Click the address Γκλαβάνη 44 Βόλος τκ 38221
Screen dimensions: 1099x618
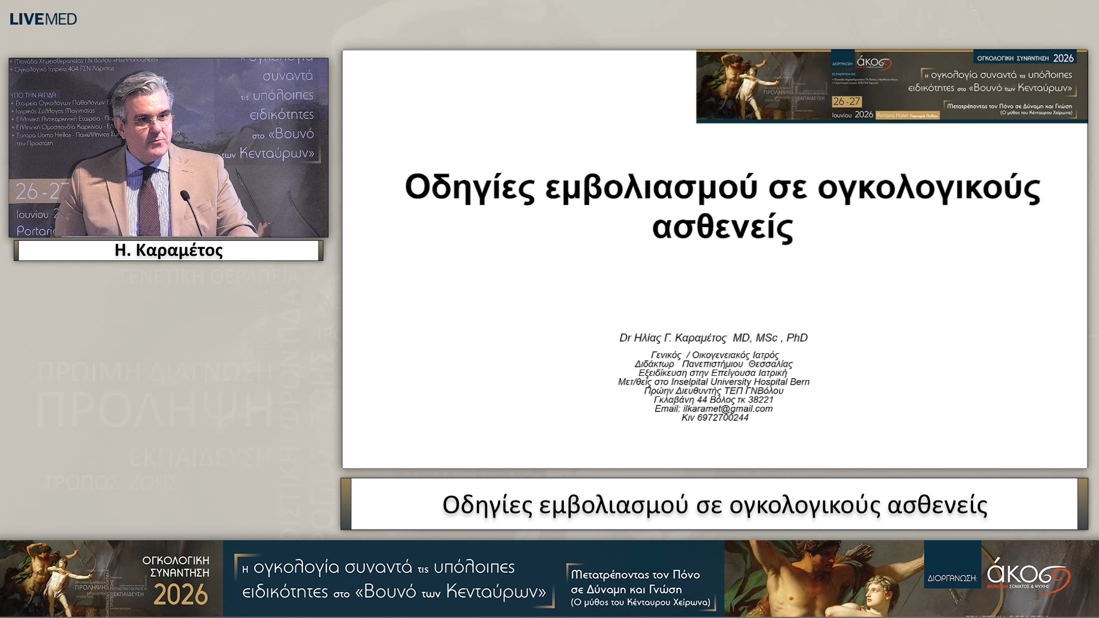[713, 399]
